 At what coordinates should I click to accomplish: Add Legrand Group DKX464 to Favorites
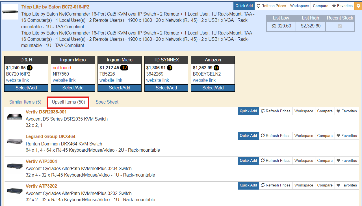click(x=346, y=136)
